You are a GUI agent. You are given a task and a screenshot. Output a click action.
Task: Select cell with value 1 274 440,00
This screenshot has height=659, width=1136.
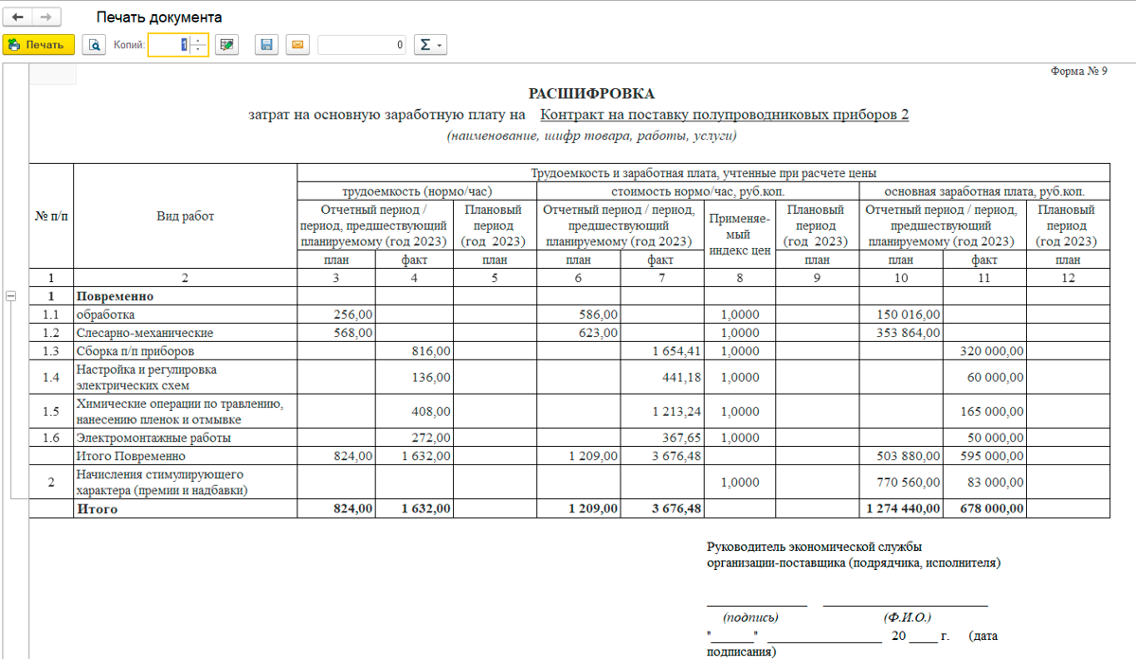pos(900,508)
